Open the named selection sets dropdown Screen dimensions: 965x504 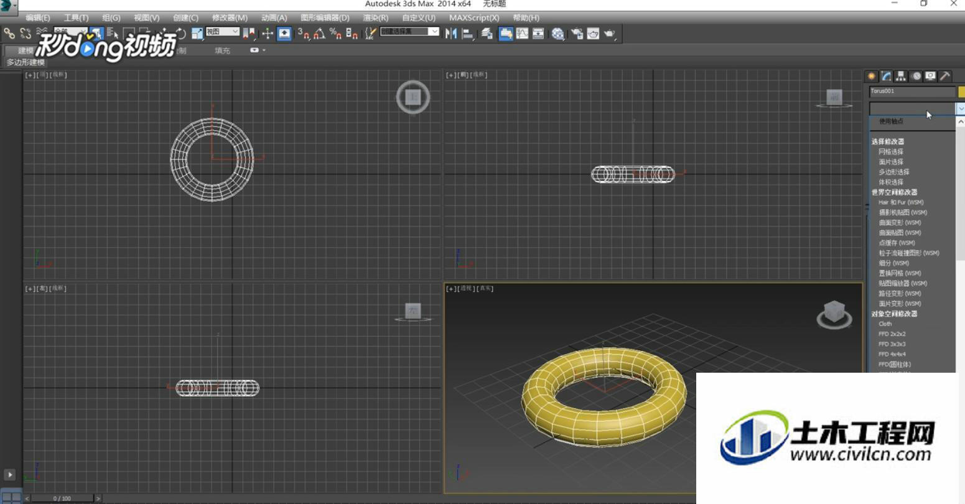click(410, 32)
